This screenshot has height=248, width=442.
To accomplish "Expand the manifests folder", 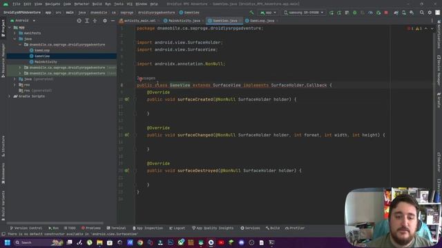I will 15,33.
